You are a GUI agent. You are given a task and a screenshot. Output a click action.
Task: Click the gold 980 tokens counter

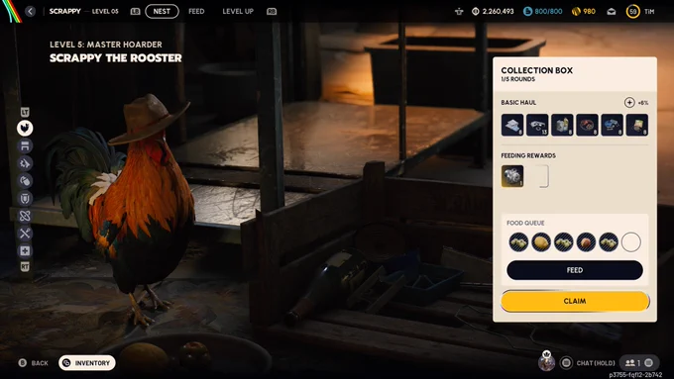[584, 11]
